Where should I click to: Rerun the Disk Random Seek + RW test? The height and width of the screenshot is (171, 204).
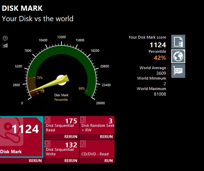[x=106, y=137]
